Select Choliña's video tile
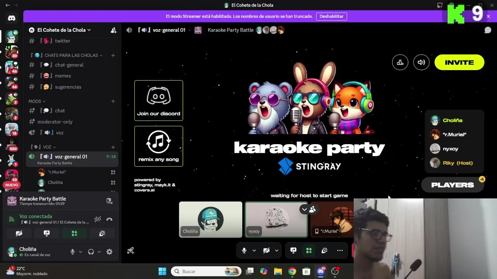This screenshot has height=279, width=497. click(210, 219)
